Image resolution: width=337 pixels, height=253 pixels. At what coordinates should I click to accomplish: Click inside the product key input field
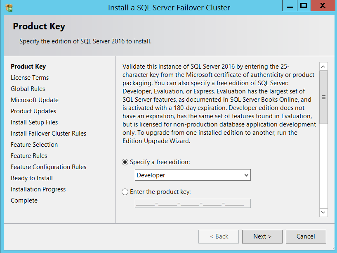pyautogui.click(x=193, y=203)
